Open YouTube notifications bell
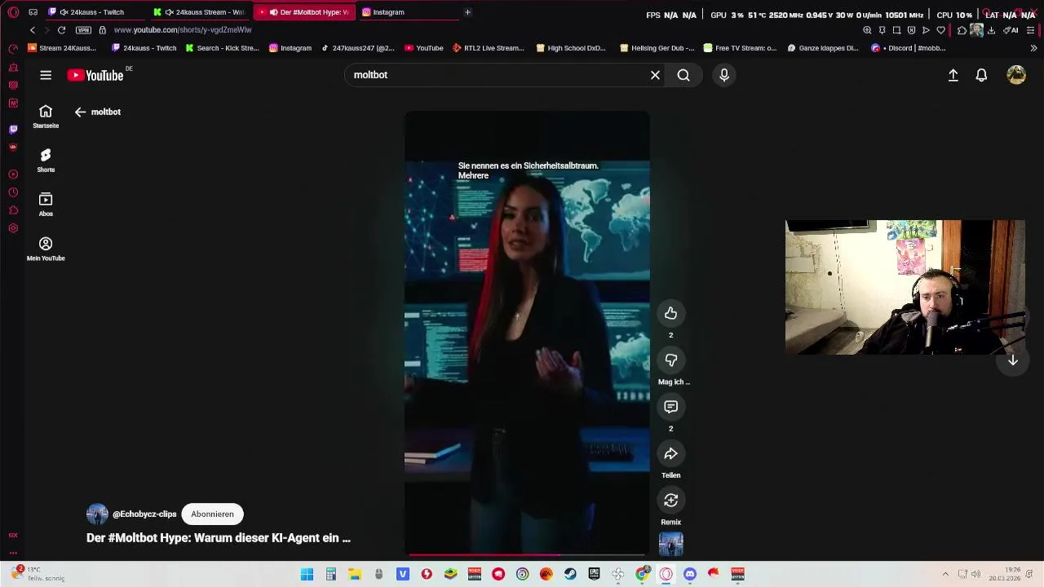Screen dimensions: 1044x587 tap(981, 75)
